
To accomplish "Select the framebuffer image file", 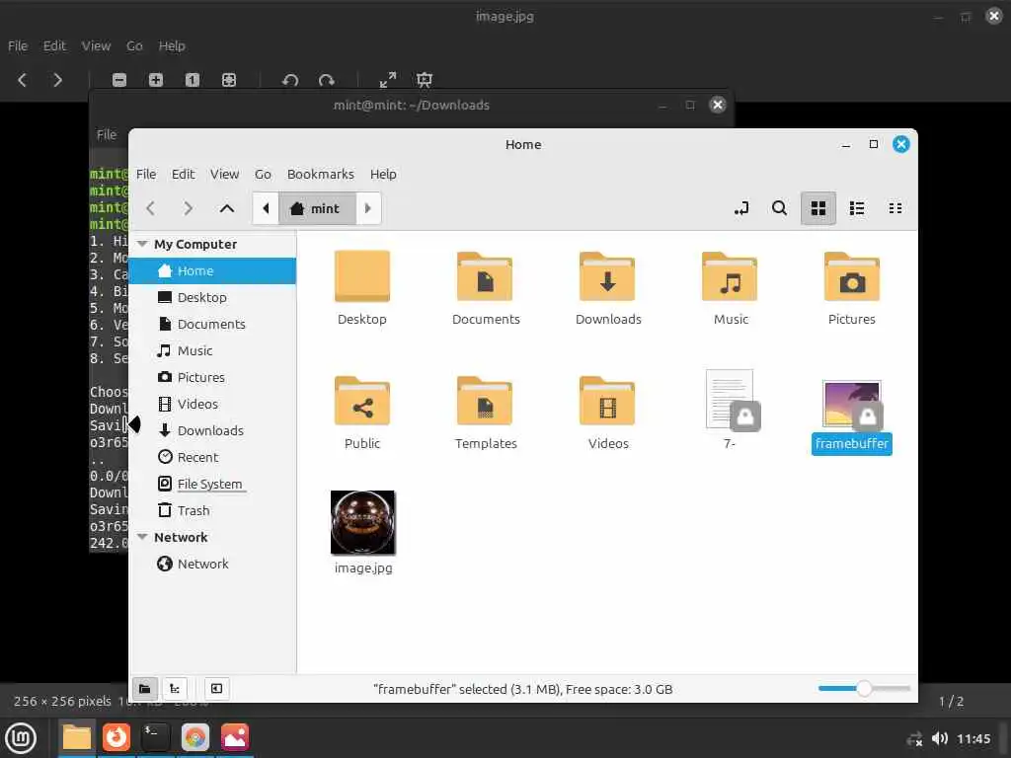I will coord(852,405).
